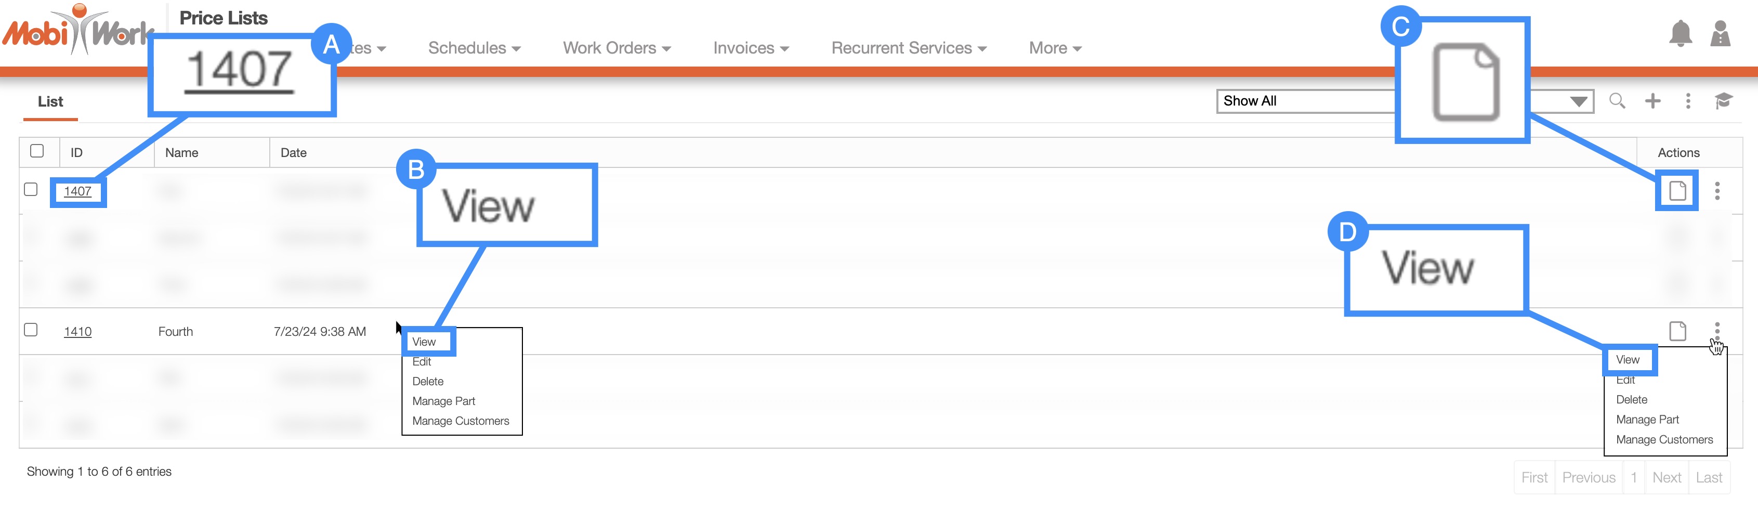This screenshot has height=522, width=1758.
Task: Open the toolbar three-dot options menu
Action: (x=1688, y=101)
